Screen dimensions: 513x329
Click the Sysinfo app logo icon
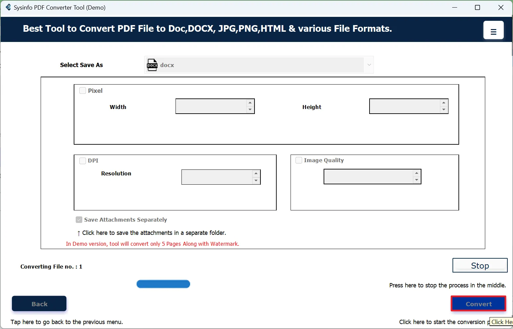pyautogui.click(x=8, y=7)
